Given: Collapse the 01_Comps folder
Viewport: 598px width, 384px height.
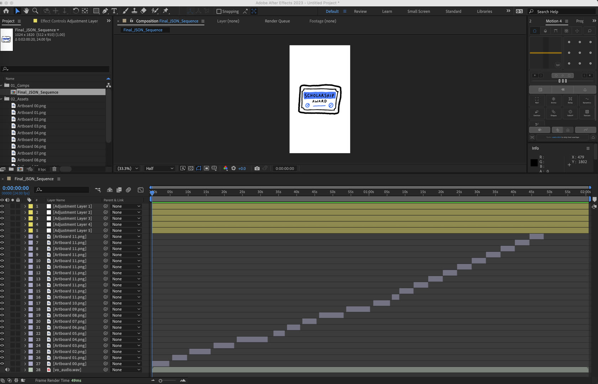Looking at the screenshot, I should point(2,85).
